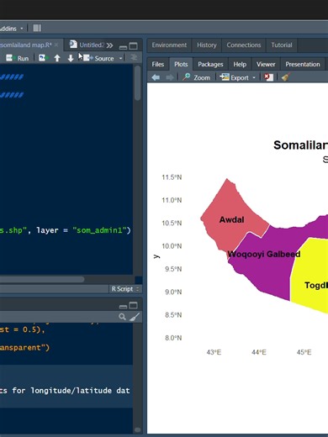Maximize the console pane
This screenshot has width=328, height=437.
[134, 305]
